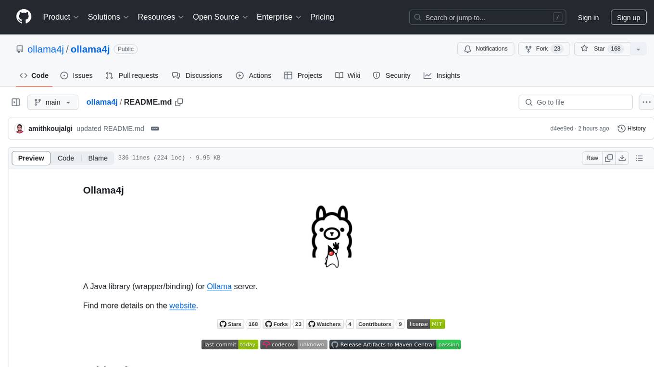The width and height of the screenshot is (654, 367).
Task: Open amithkoujalgi author link
Action: click(x=50, y=129)
